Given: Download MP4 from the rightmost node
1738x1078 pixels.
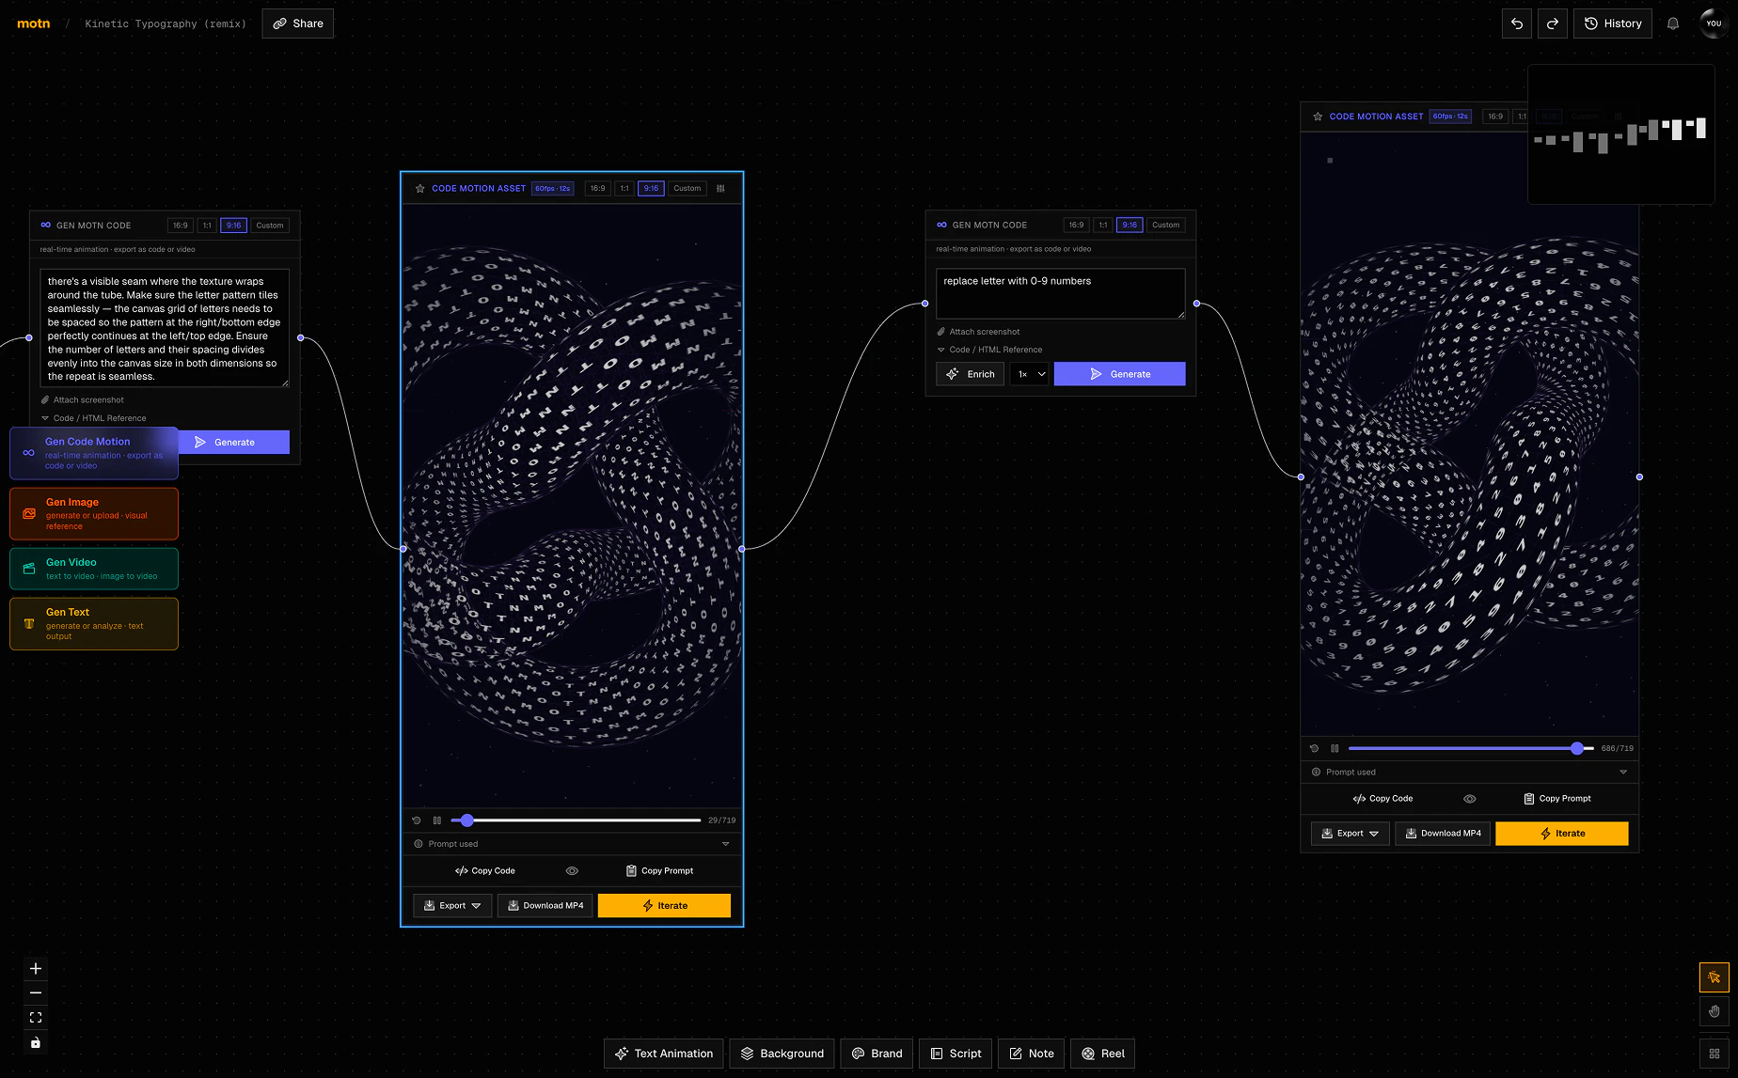Looking at the screenshot, I should (1442, 833).
